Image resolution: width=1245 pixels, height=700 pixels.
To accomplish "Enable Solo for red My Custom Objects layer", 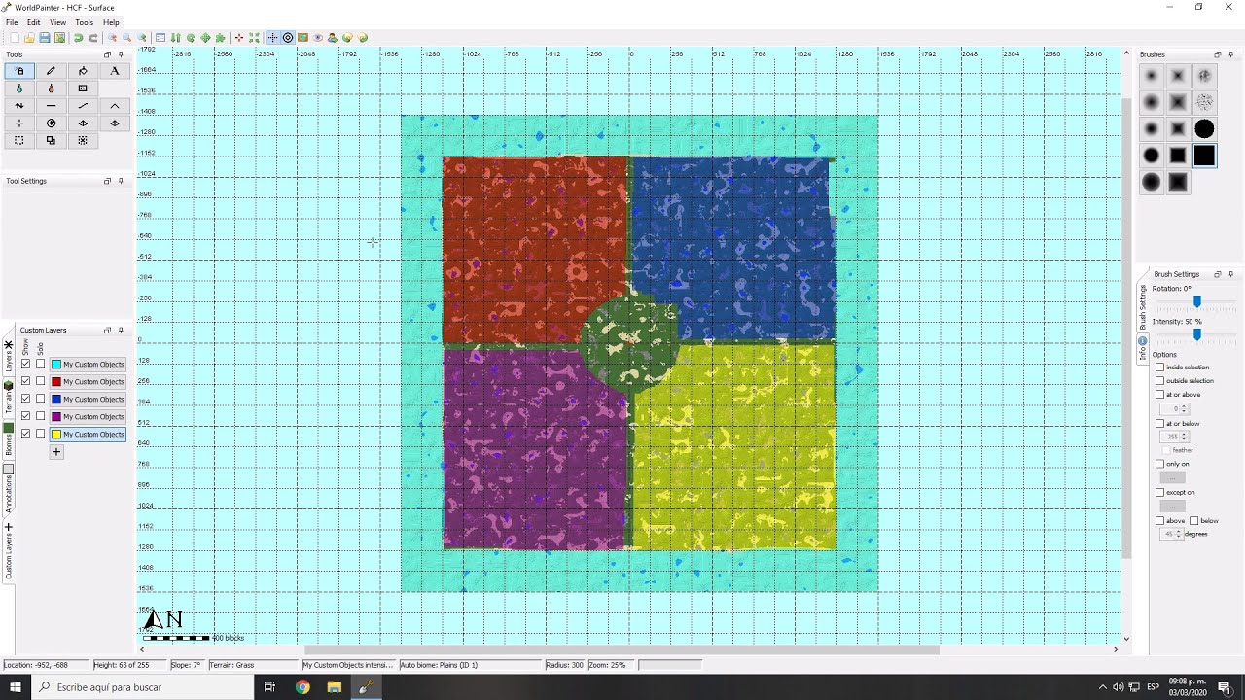I will 40,381.
